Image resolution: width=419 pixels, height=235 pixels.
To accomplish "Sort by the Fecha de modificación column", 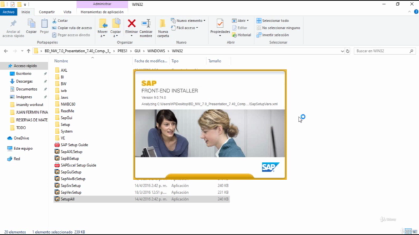I will [151, 61].
